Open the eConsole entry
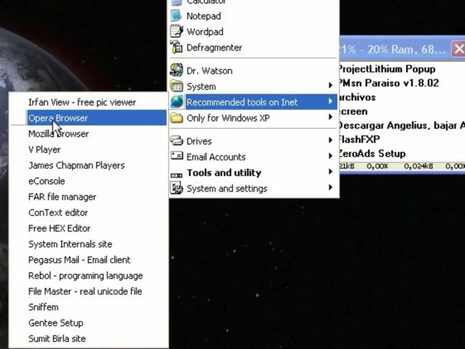The width and height of the screenshot is (465, 349). click(89, 181)
